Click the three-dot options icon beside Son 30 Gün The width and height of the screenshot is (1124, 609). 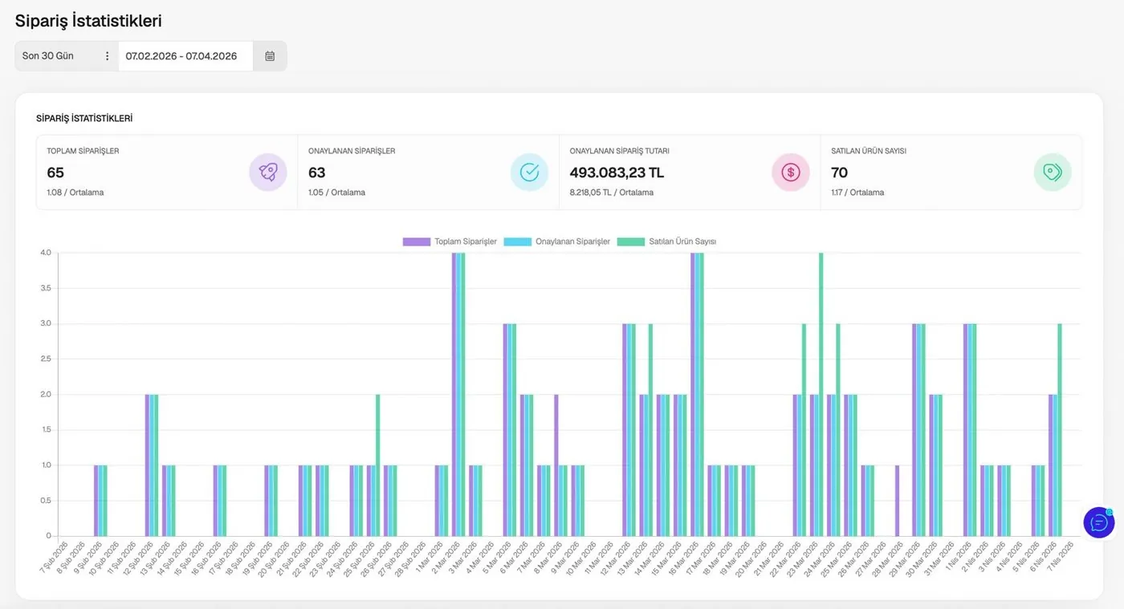pos(108,56)
